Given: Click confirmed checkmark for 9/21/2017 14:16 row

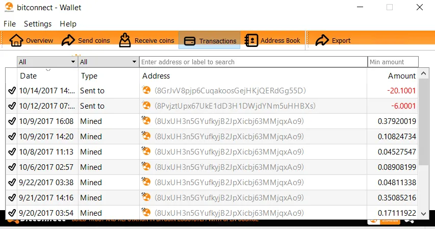Looking at the screenshot, I should (x=12, y=197).
